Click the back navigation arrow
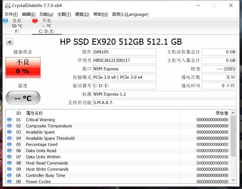 (x=9, y=41)
